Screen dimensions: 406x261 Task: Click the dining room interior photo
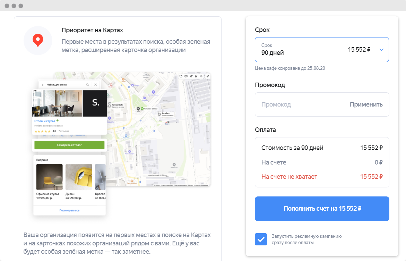click(x=57, y=103)
